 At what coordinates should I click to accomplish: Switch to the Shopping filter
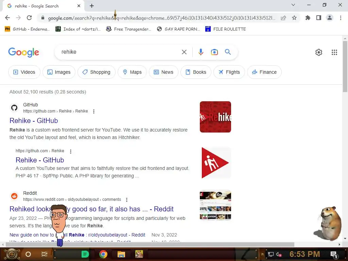[x=96, y=72]
